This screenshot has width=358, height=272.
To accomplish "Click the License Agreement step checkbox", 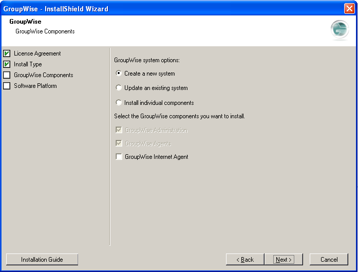I will 7,53.
